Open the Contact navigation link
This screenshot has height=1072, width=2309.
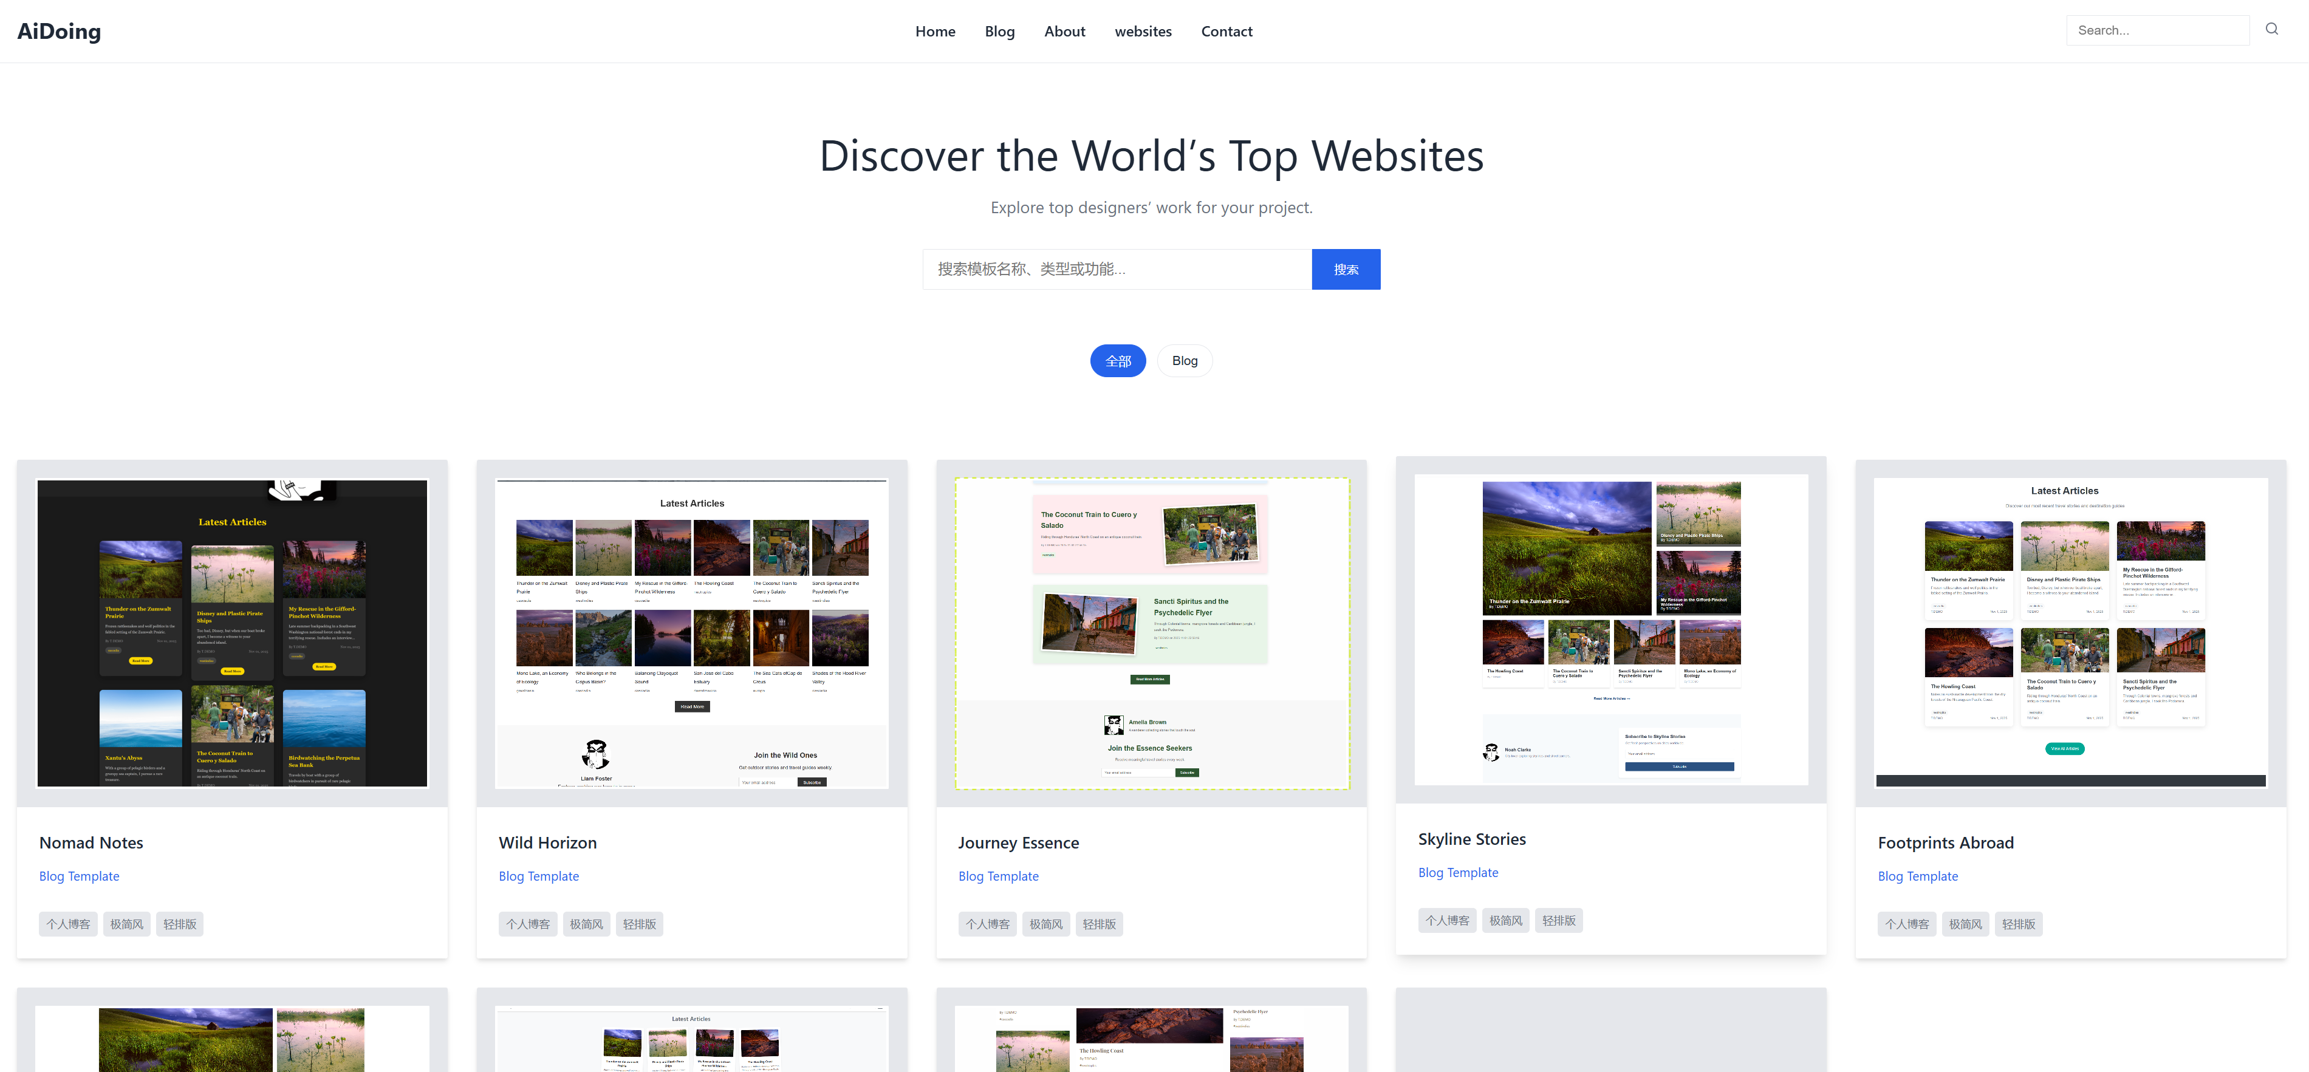point(1226,32)
